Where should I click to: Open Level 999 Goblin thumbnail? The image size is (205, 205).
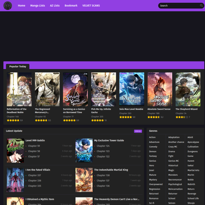(x=15, y=150)
